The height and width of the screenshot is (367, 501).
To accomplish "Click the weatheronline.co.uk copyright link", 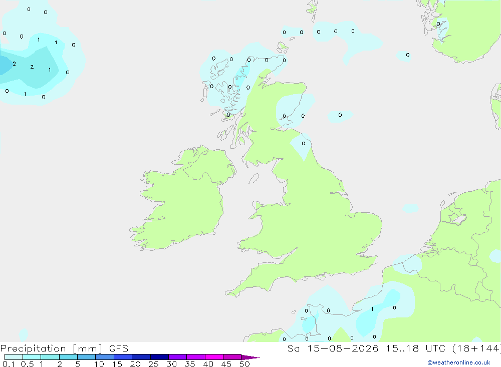I will coord(458,362).
